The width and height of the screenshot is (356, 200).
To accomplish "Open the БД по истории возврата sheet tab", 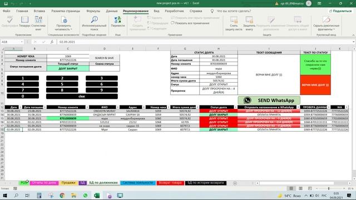I will 206,183.
